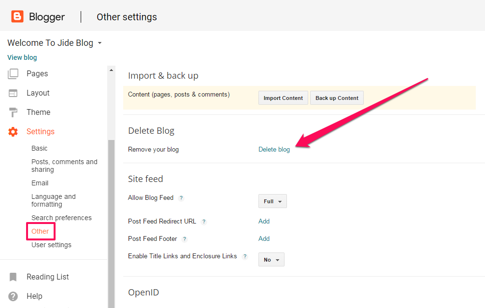Open Pages via its sidebar icon
485x308 pixels.
(13, 74)
